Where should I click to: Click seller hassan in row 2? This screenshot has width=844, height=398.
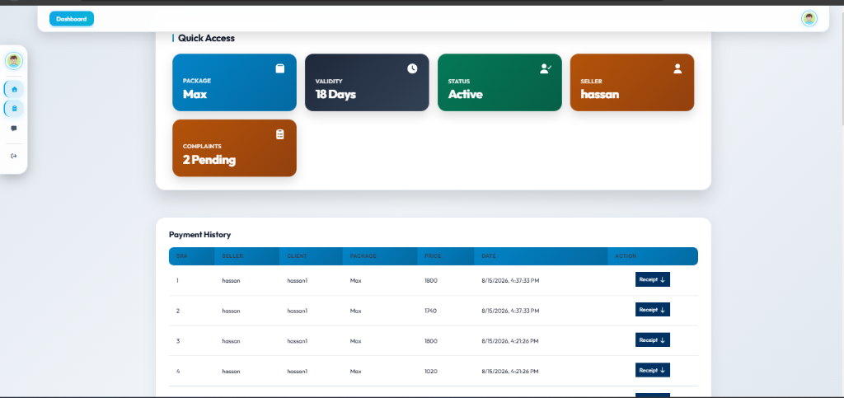pos(231,311)
